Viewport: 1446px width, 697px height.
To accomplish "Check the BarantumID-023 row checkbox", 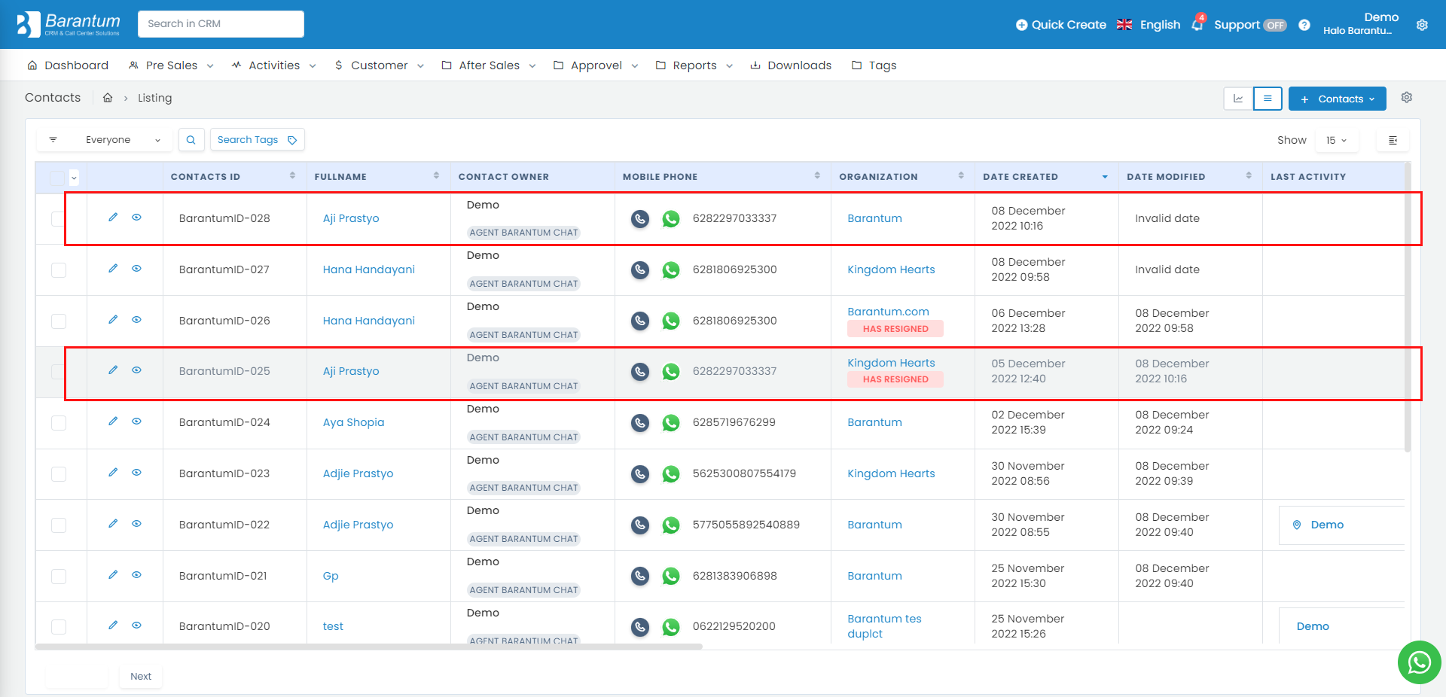I will 59,474.
